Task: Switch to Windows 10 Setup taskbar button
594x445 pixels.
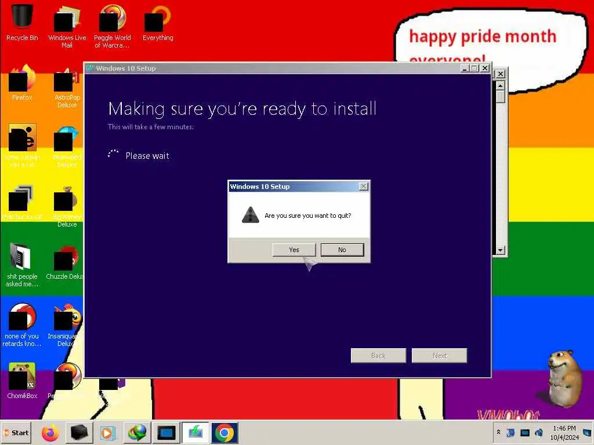Action: [x=195, y=432]
